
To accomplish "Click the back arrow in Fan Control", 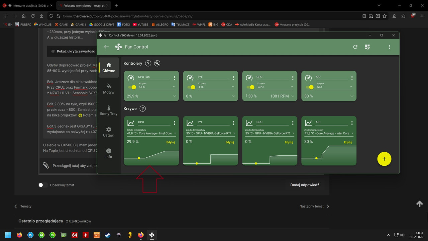I will click(x=106, y=47).
